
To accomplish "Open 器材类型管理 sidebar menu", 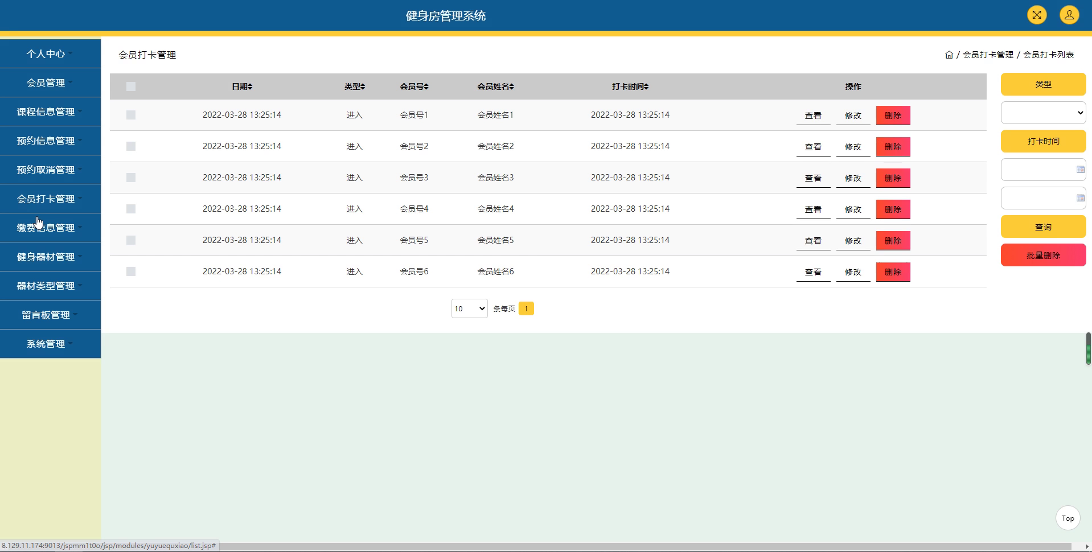I will (x=50, y=286).
